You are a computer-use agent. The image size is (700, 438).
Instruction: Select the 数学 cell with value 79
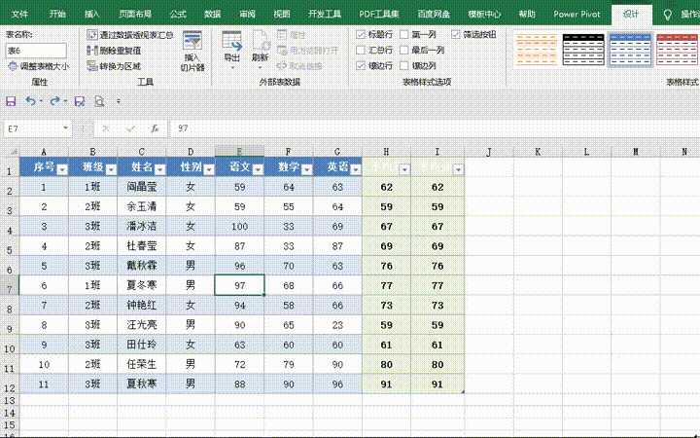[289, 364]
